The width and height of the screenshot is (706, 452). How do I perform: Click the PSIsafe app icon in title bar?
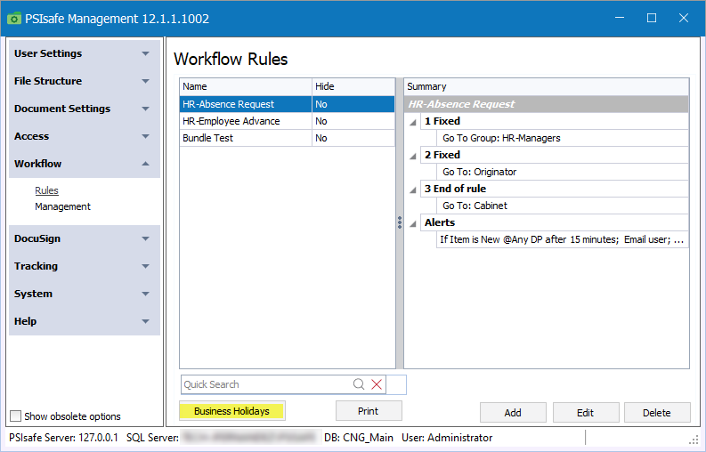pos(14,19)
